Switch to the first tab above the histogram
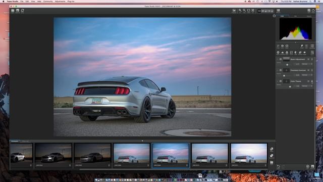Image resolution: width=323 pixels, height=182 pixels. coord(282,16)
